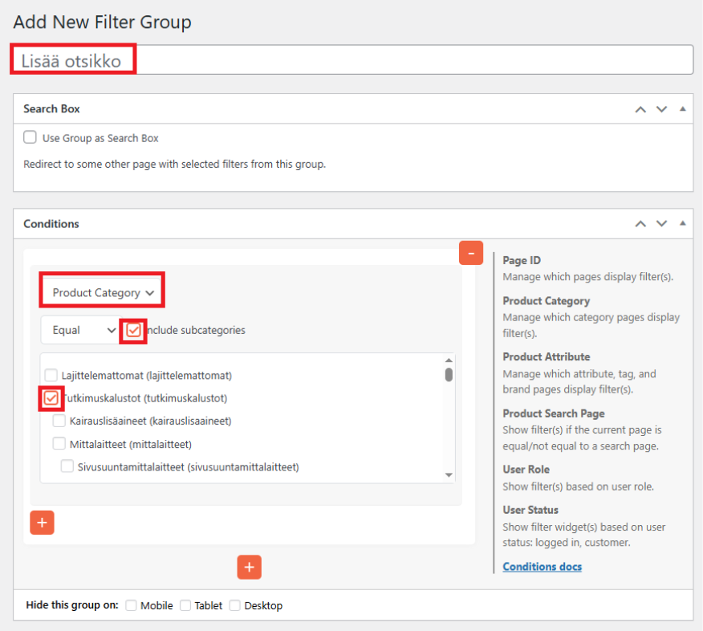This screenshot has height=631, width=703.
Task: Tick Mobile in Hide this group on
Action: pos(132,605)
